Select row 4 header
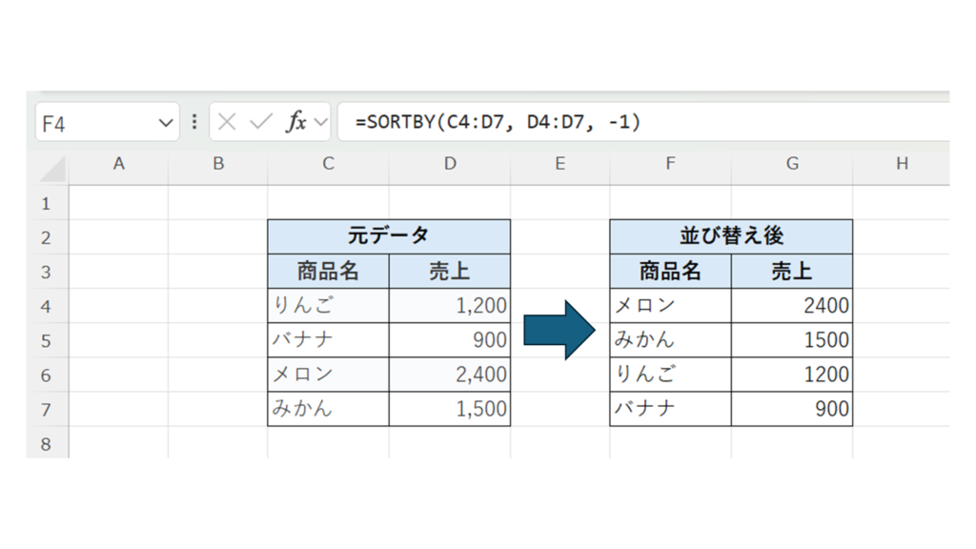Image resolution: width=976 pixels, height=549 pixels. (x=46, y=306)
